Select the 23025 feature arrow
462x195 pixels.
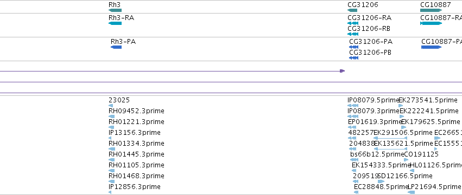(x=111, y=106)
